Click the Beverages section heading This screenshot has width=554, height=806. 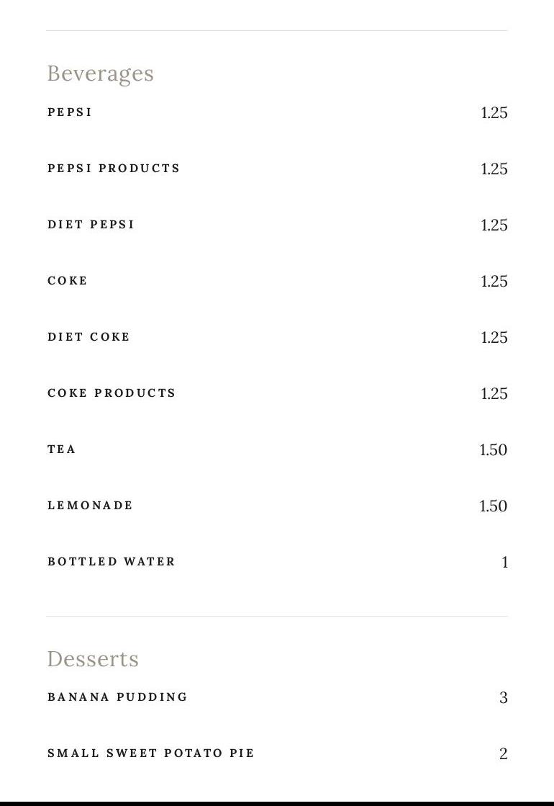[x=100, y=73]
